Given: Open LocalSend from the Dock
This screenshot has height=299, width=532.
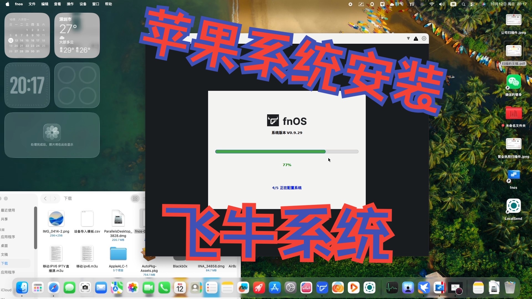Looking at the screenshot, I should pos(369,288).
